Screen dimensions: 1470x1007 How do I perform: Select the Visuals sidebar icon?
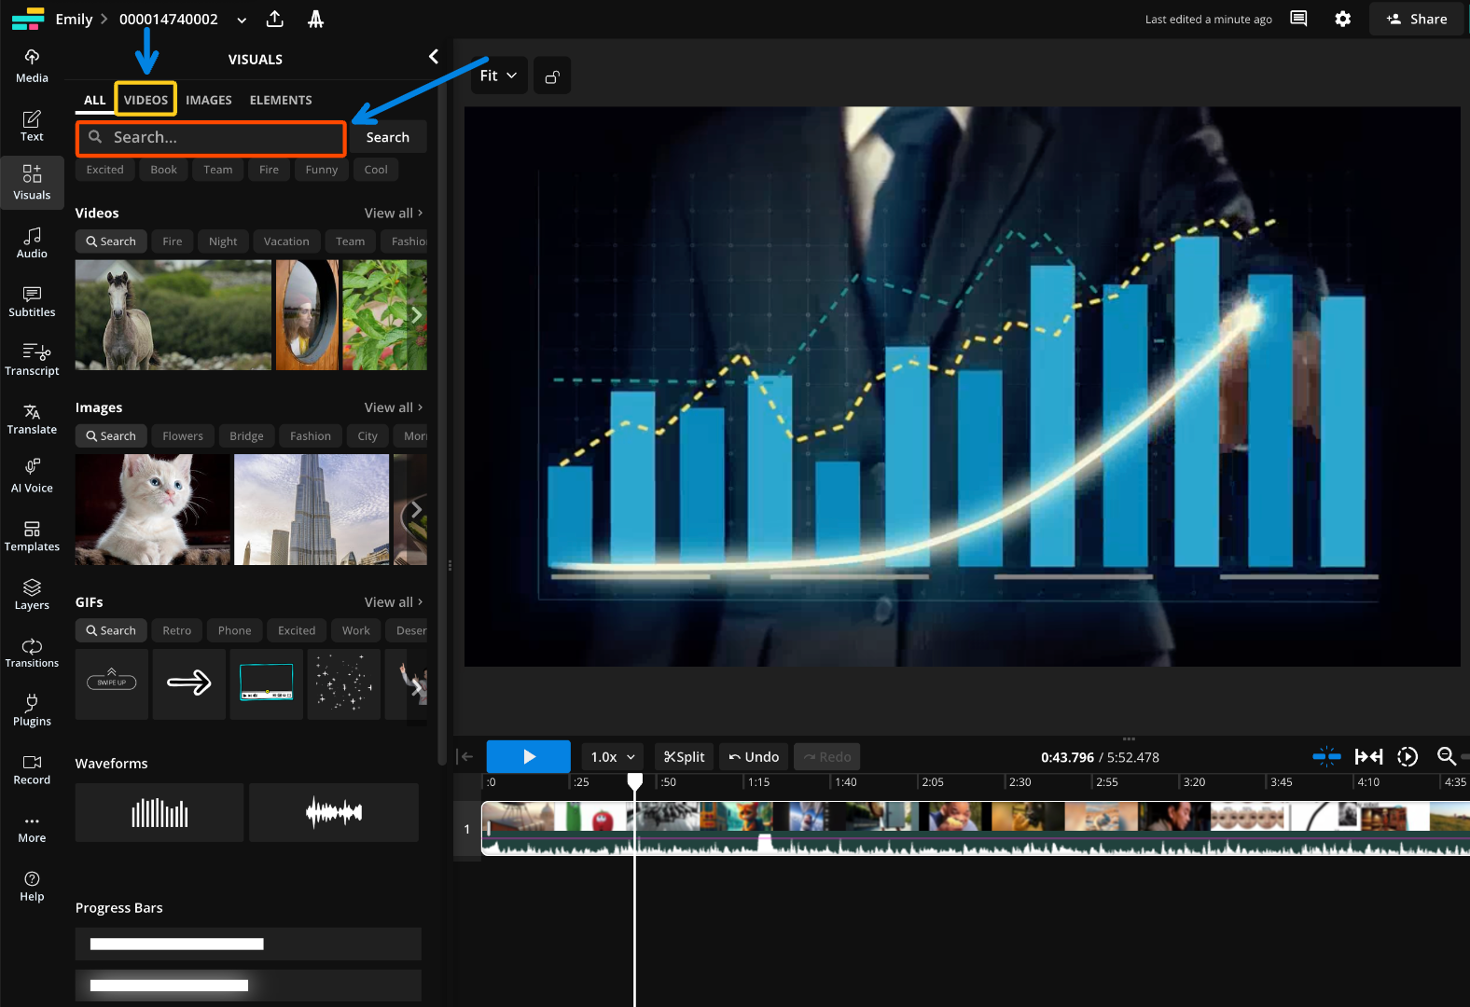(x=32, y=183)
